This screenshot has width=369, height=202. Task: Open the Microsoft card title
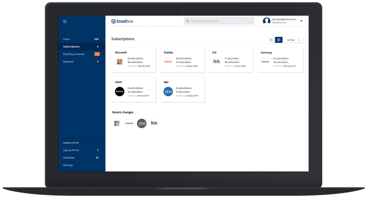121,52
